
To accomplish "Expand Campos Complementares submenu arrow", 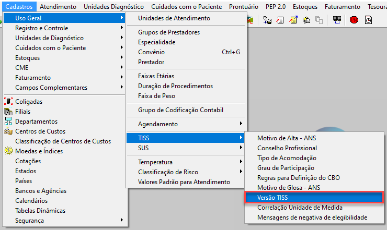I will tap(122, 87).
